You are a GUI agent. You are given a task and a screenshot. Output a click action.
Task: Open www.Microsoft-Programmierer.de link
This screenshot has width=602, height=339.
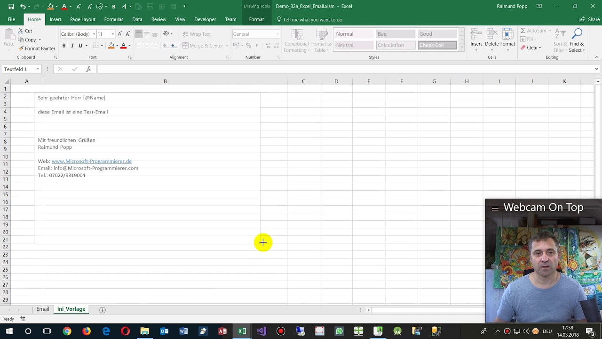click(92, 161)
